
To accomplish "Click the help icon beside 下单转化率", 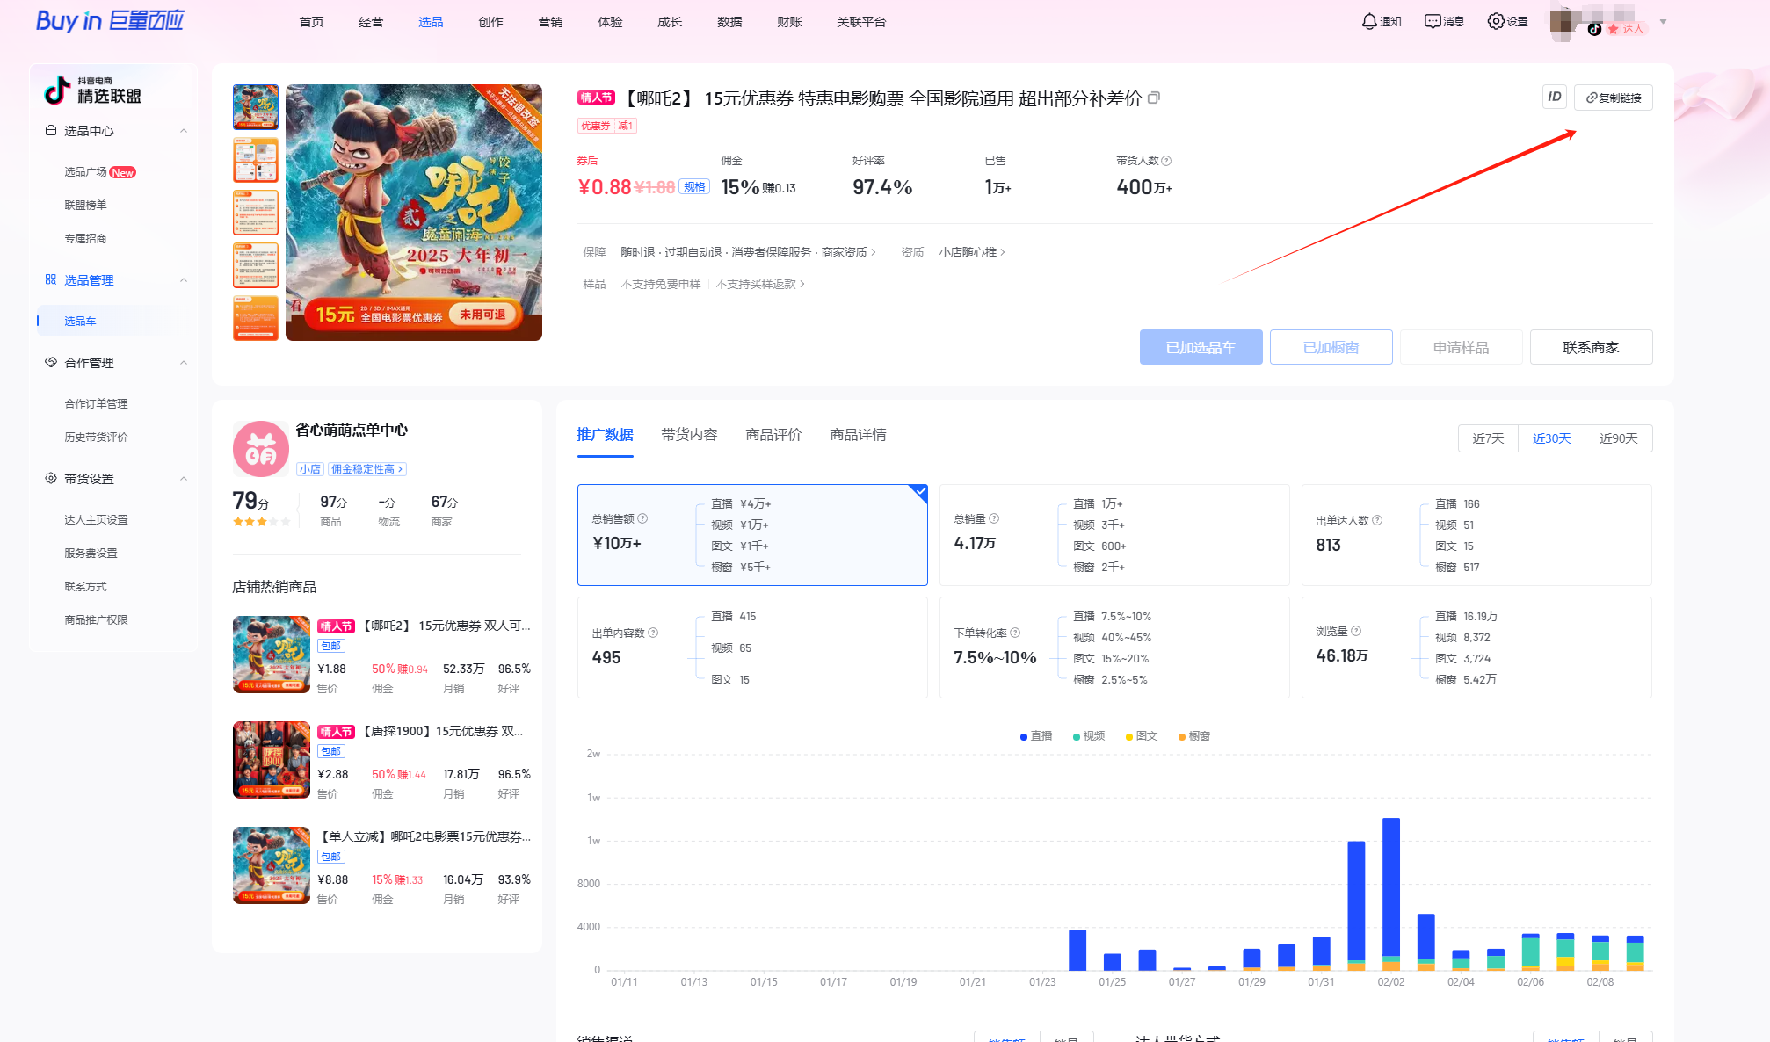I will tap(1015, 633).
